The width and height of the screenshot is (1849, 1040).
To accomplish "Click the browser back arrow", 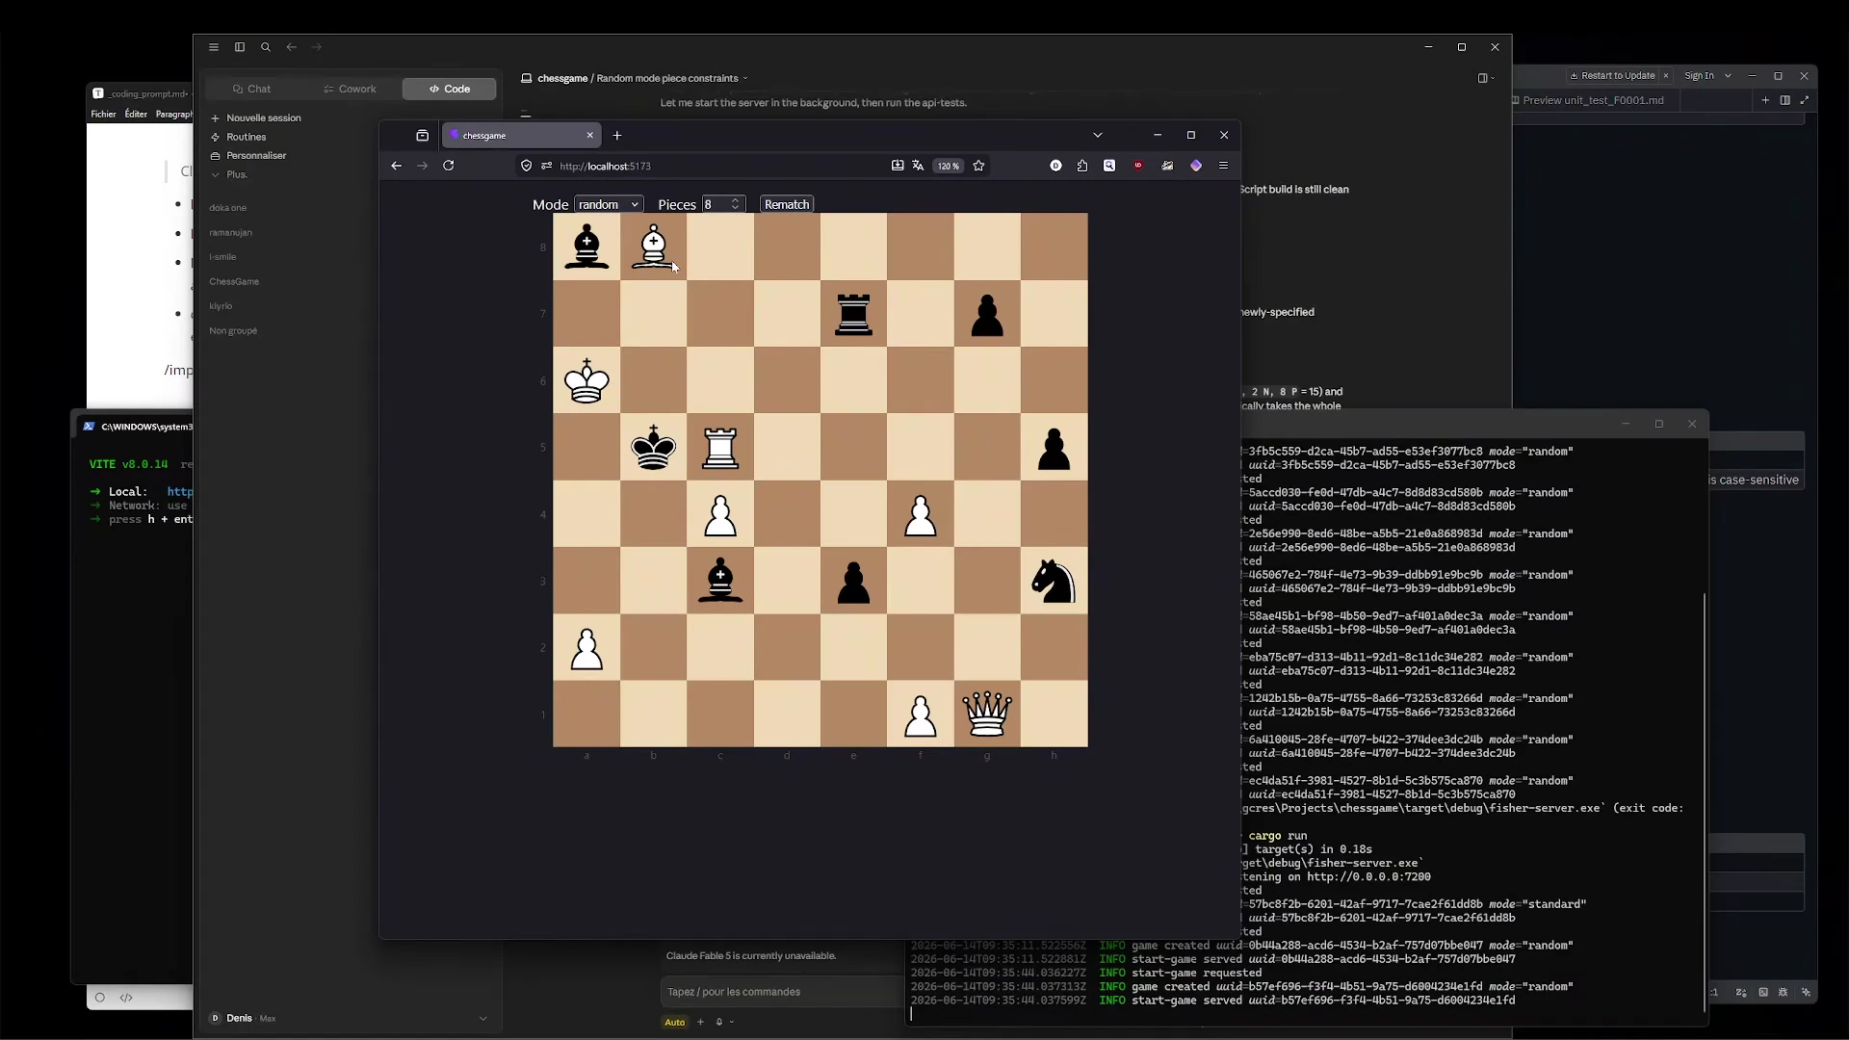I will click(396, 166).
